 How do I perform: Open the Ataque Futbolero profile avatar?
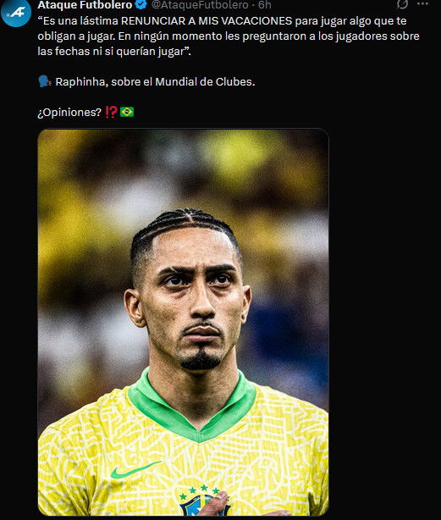click(16, 13)
